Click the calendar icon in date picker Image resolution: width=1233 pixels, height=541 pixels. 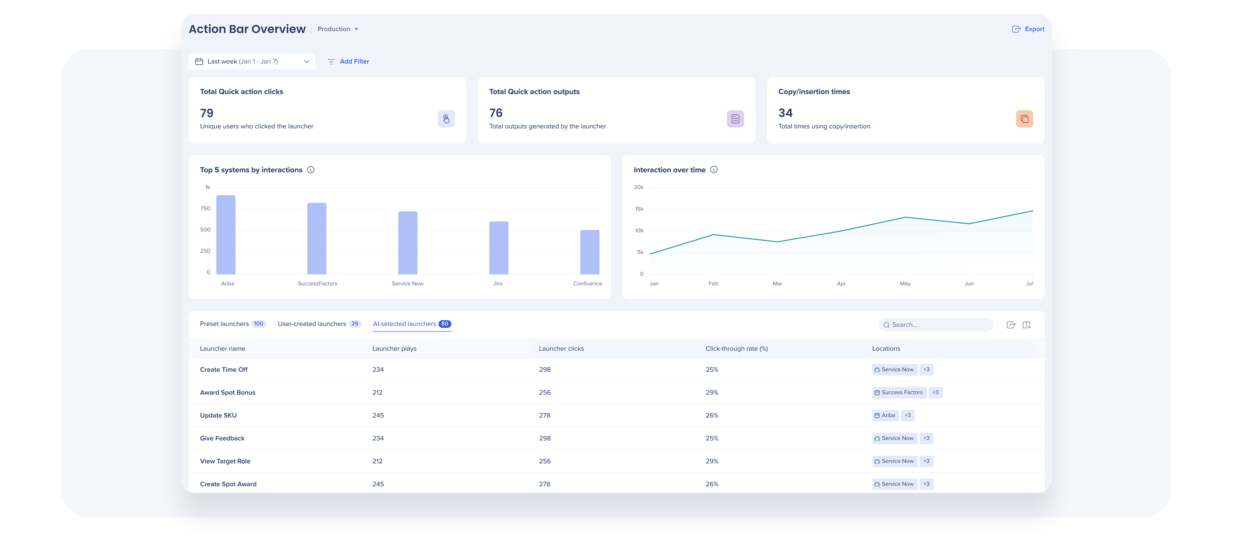[x=199, y=62]
